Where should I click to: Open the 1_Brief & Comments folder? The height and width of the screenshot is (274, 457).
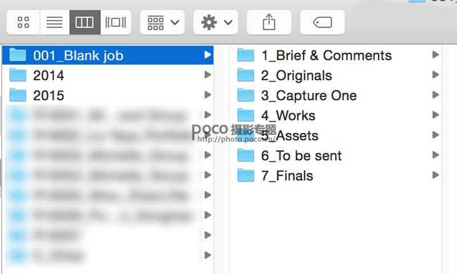(326, 55)
